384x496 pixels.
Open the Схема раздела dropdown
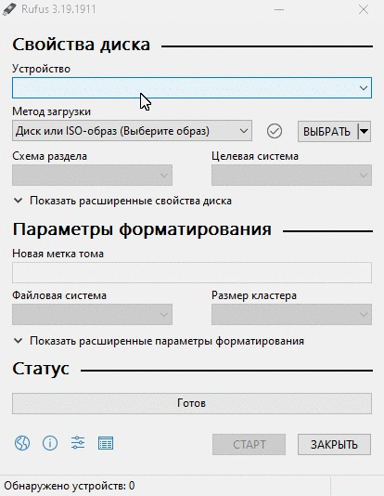click(92, 175)
